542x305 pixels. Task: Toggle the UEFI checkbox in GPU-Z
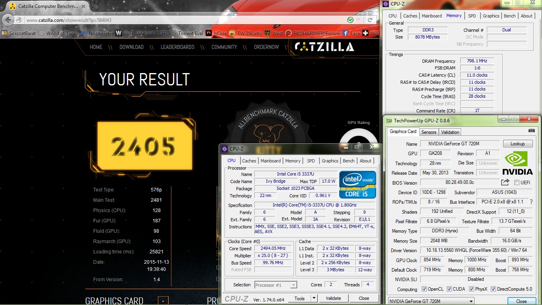[x=517, y=183]
